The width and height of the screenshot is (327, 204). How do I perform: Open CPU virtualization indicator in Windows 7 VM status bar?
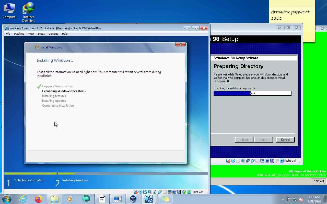pyautogui.click(x=179, y=192)
